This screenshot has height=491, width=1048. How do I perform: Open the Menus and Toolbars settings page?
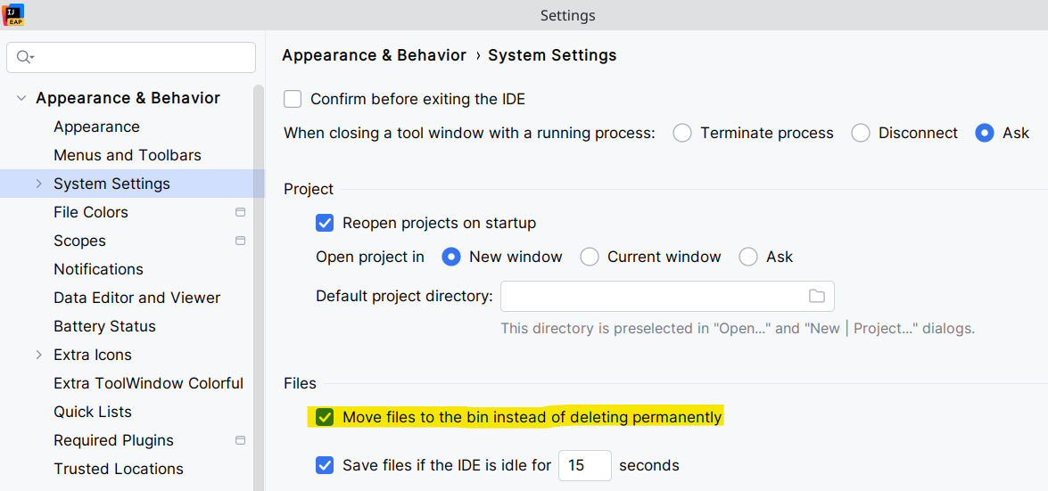(x=128, y=155)
